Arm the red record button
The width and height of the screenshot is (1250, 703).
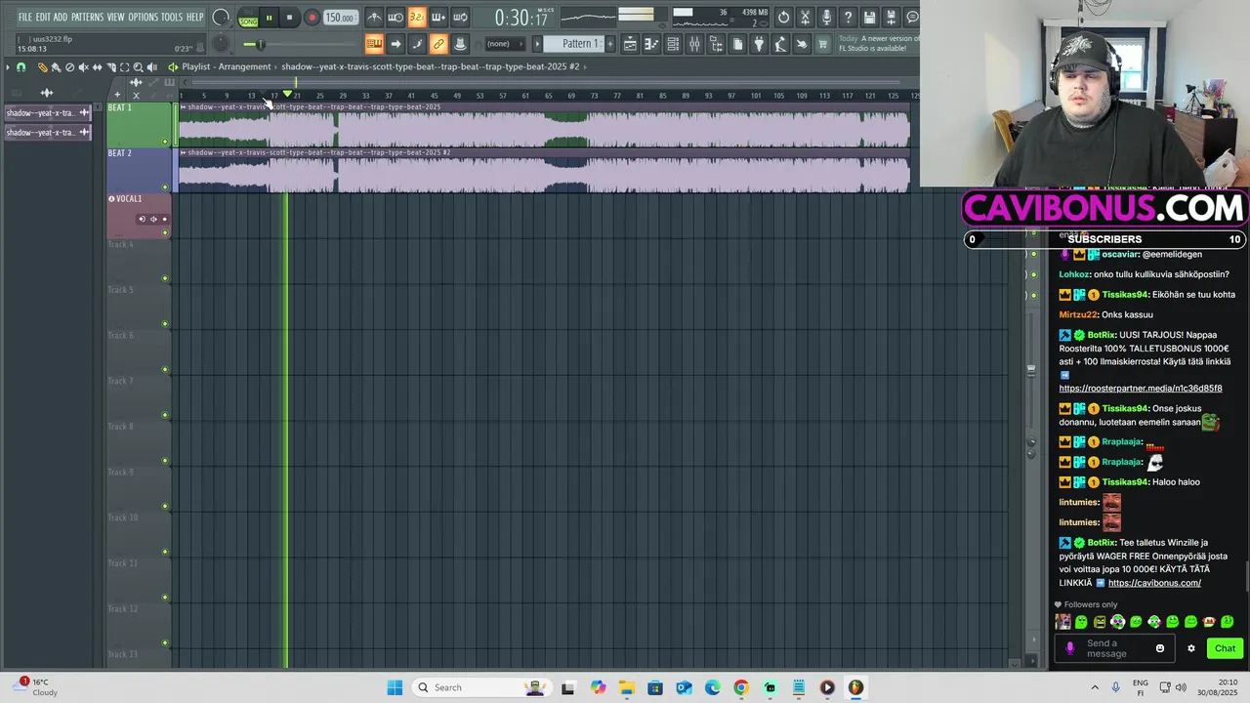click(312, 18)
